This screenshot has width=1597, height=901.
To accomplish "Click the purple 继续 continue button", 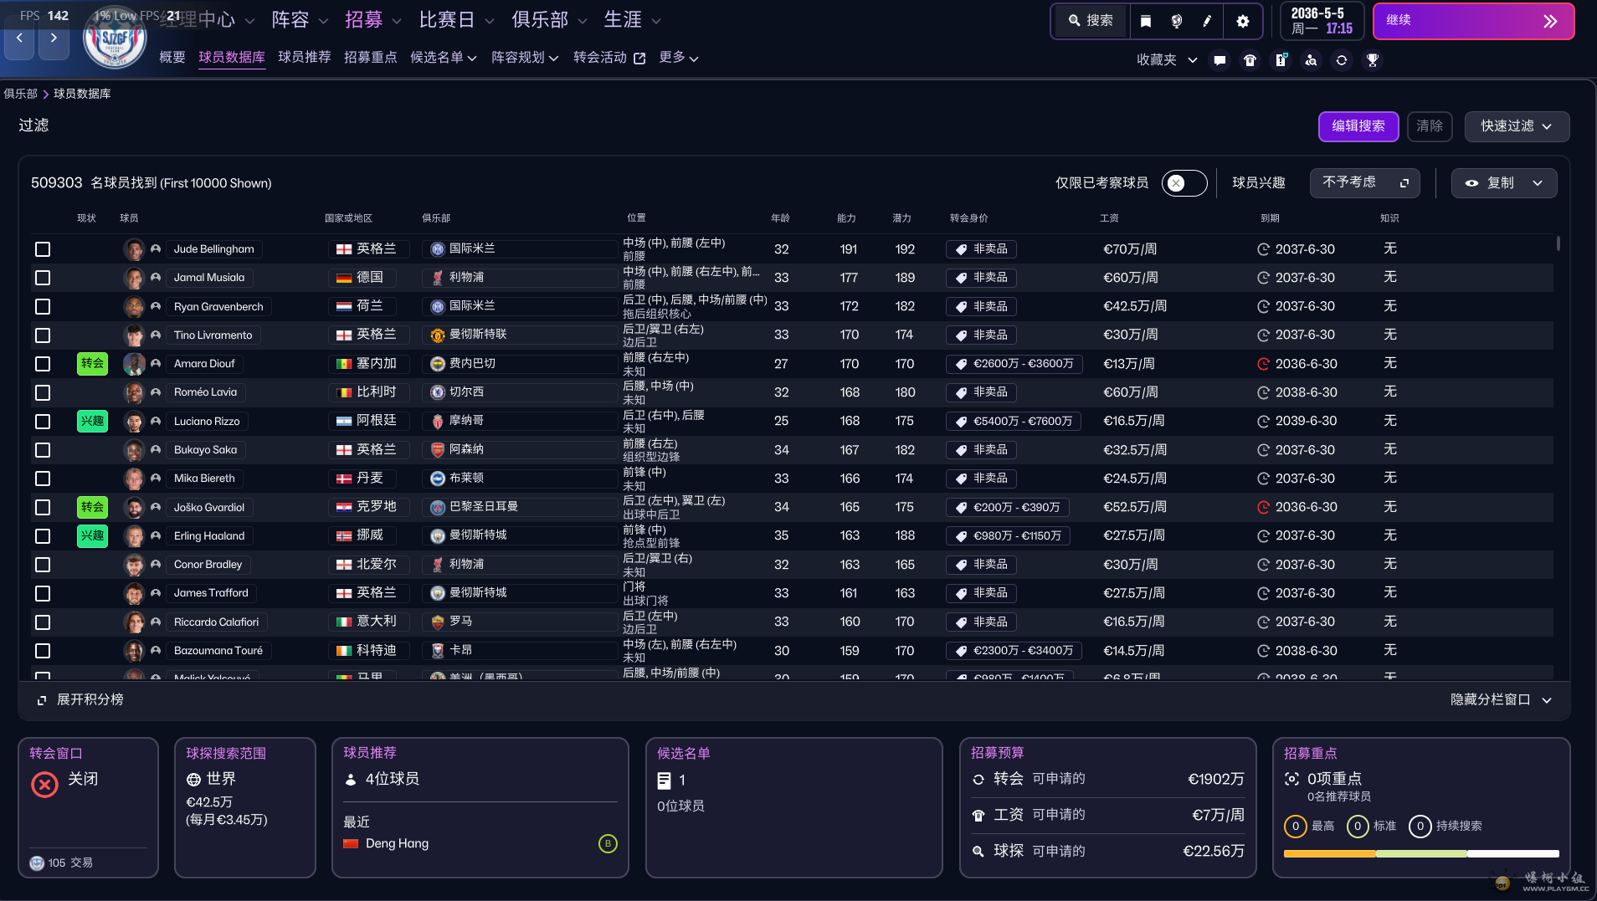I will point(1472,21).
